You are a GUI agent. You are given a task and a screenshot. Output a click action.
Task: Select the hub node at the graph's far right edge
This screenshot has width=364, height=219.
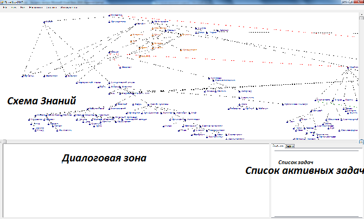tap(347, 67)
